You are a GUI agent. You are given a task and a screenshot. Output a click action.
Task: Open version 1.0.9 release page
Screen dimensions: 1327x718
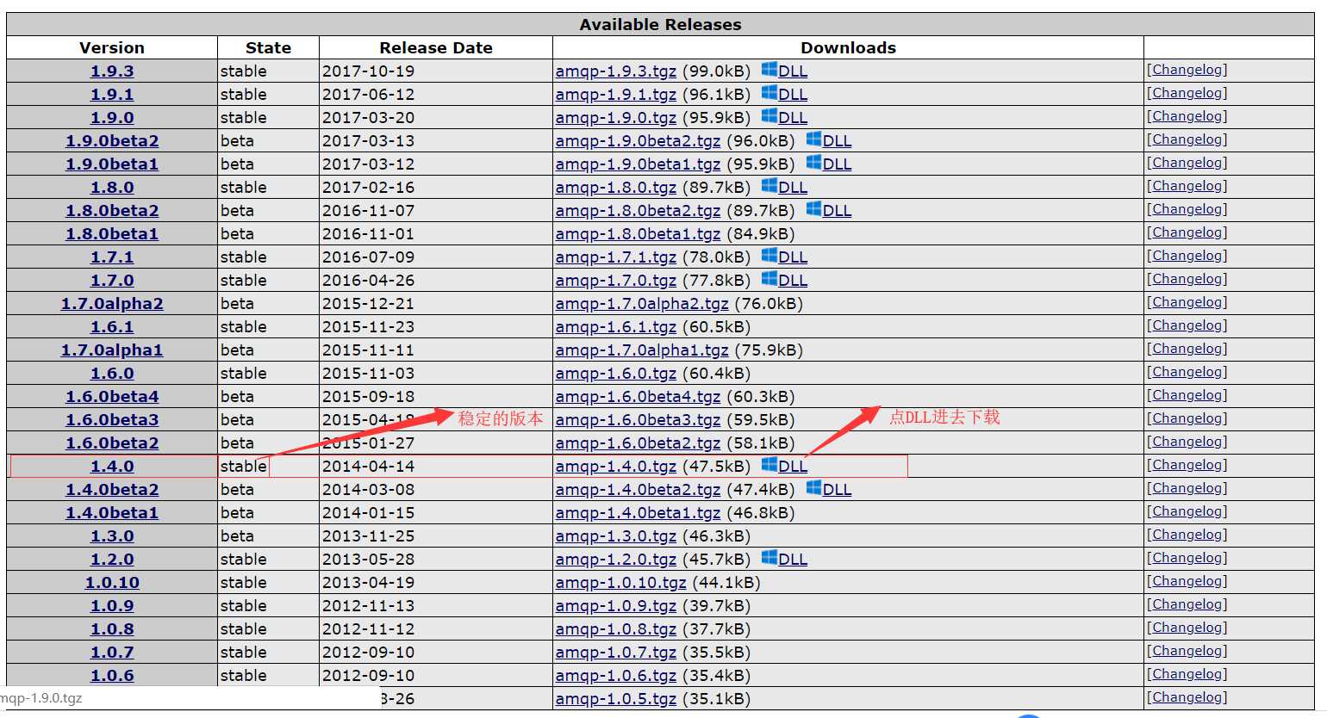pyautogui.click(x=112, y=606)
